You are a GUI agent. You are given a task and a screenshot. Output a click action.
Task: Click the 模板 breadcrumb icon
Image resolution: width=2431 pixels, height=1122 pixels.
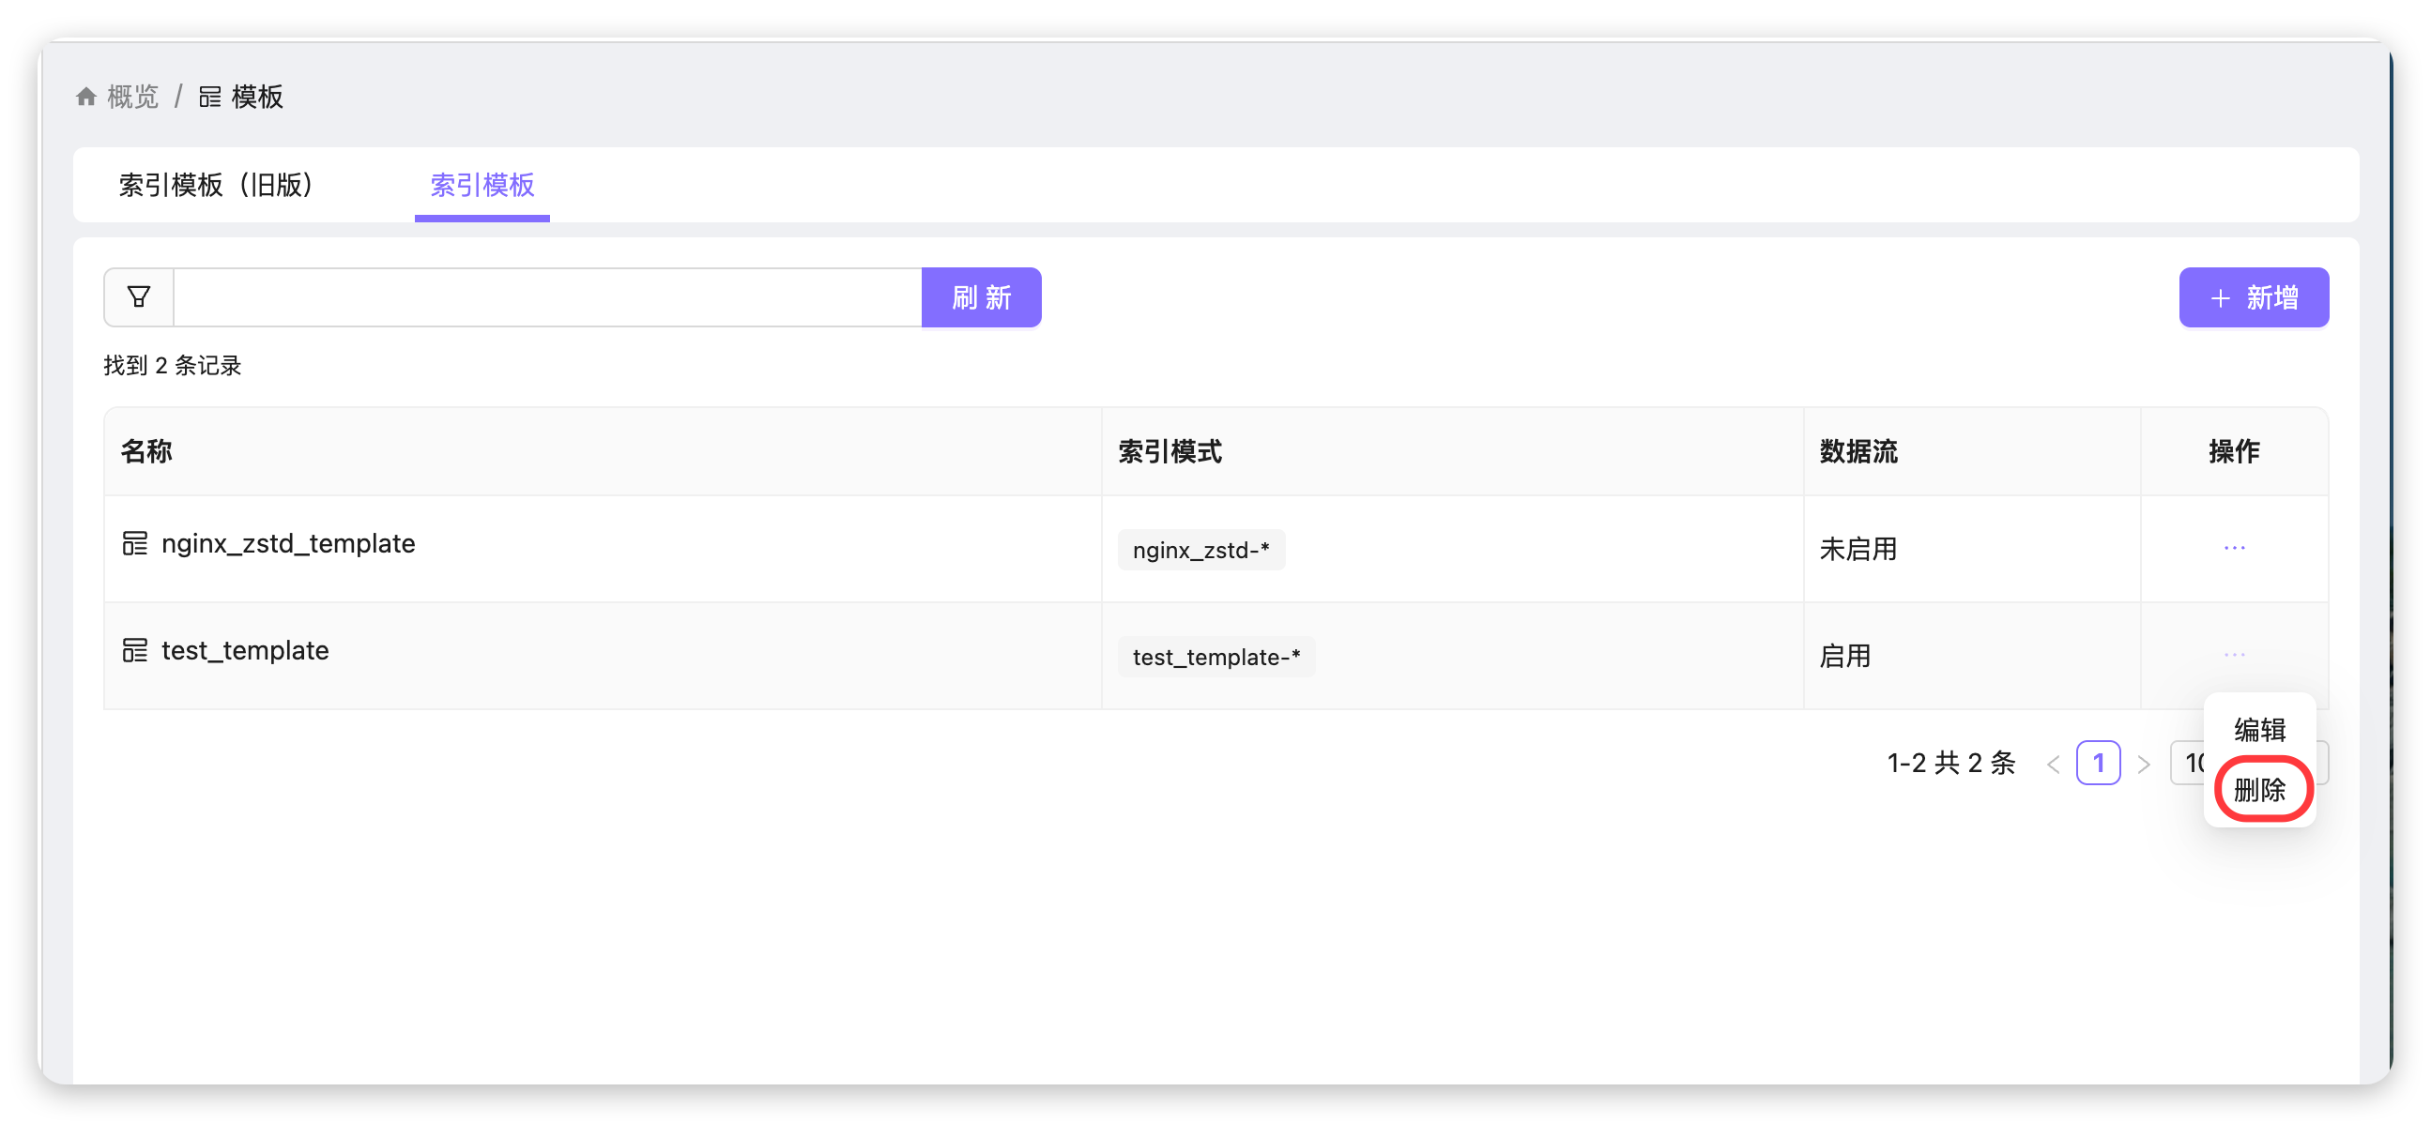point(209,97)
